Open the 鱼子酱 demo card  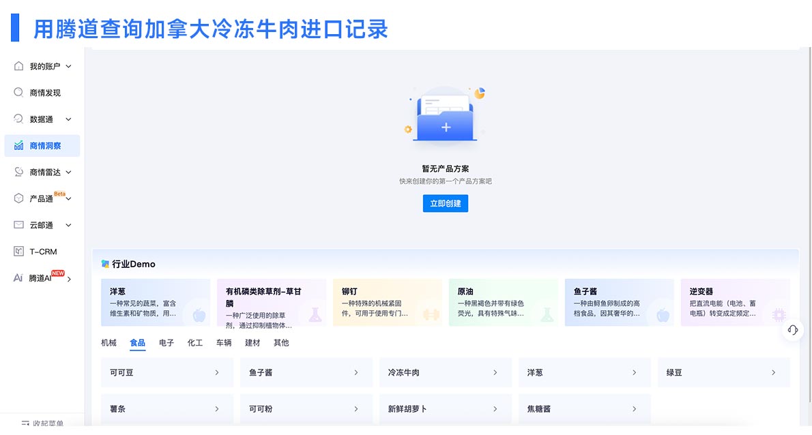pos(619,303)
